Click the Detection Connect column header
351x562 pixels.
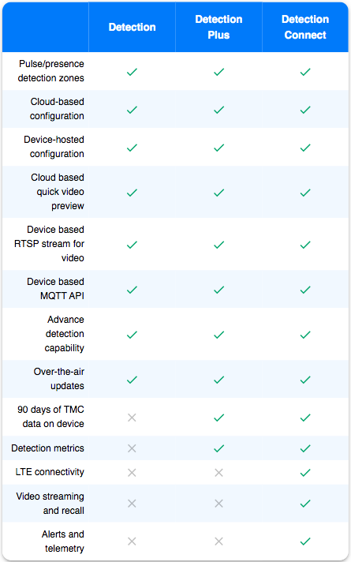coord(305,28)
